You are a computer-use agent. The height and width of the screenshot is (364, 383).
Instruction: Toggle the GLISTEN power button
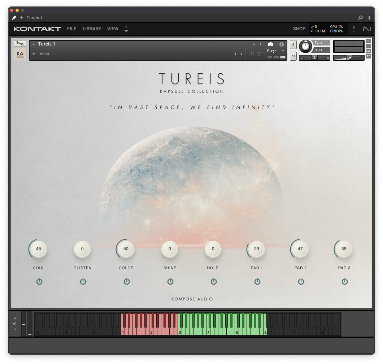pos(83,281)
